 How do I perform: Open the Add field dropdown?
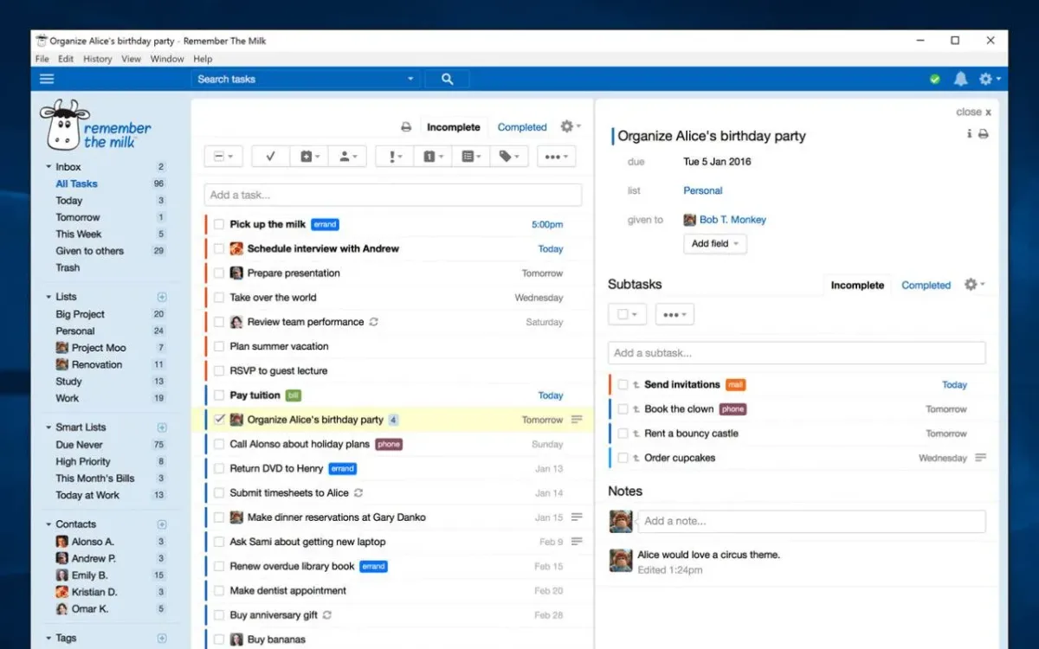point(714,244)
